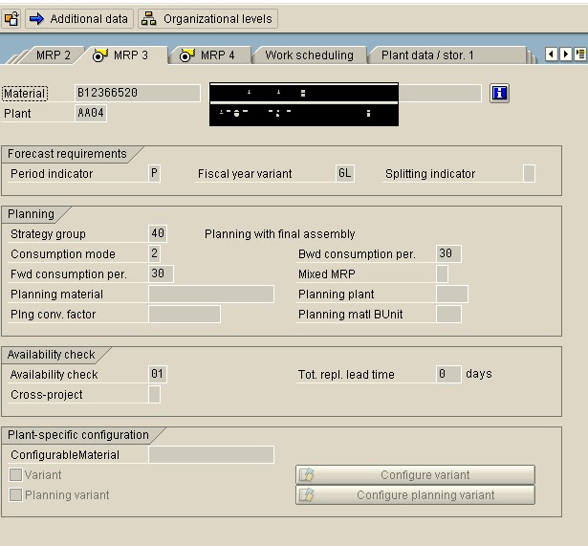This screenshot has height=546, width=588.
Task: Click the Planning matl BUnit field
Action: (448, 314)
